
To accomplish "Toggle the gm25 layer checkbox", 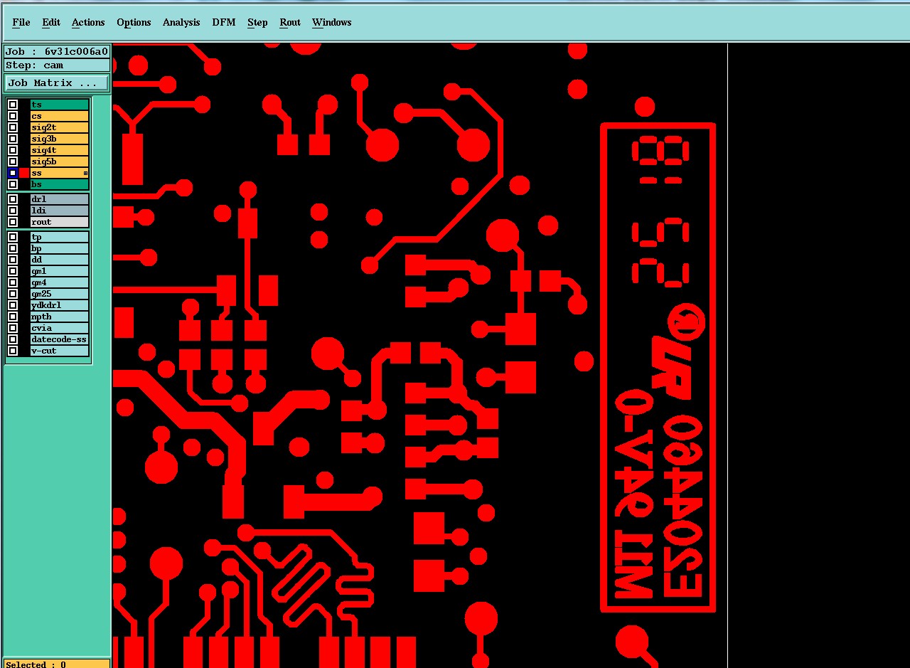I will 13,294.
